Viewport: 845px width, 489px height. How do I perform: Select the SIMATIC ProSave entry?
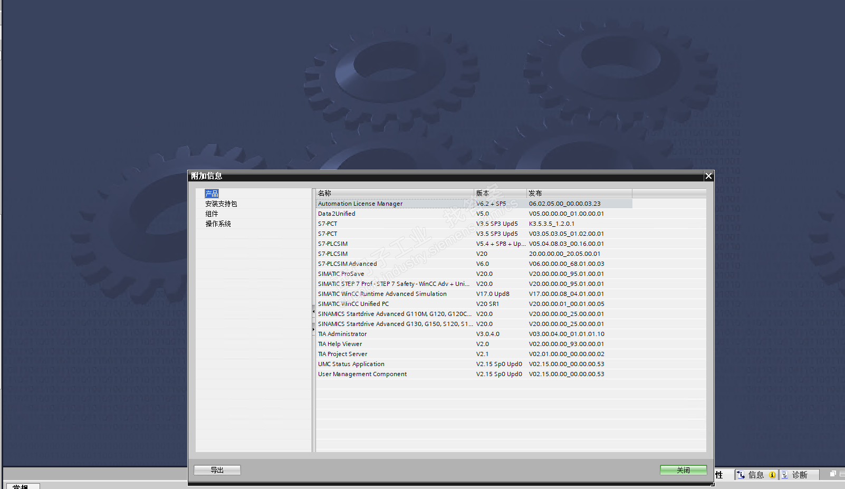point(341,274)
